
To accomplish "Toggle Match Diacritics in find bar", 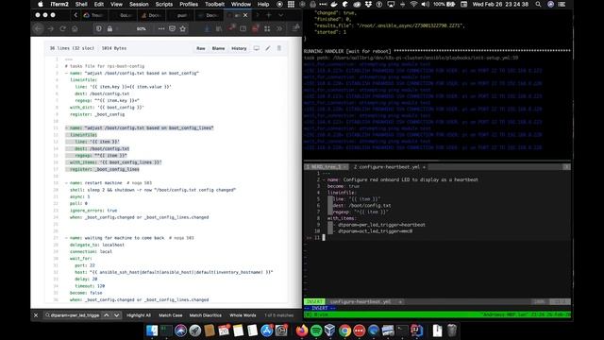I will tap(206, 315).
